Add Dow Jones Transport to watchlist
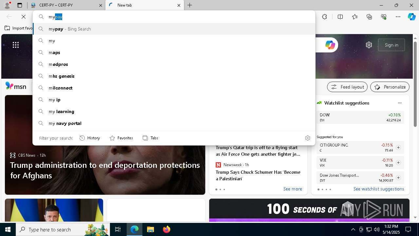Viewport: 419px width, 236px height. click(398, 178)
